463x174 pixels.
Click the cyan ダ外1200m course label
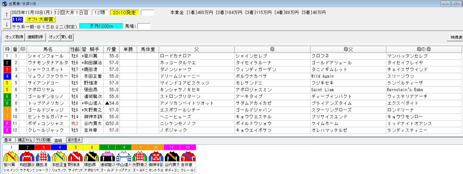[x=101, y=26]
